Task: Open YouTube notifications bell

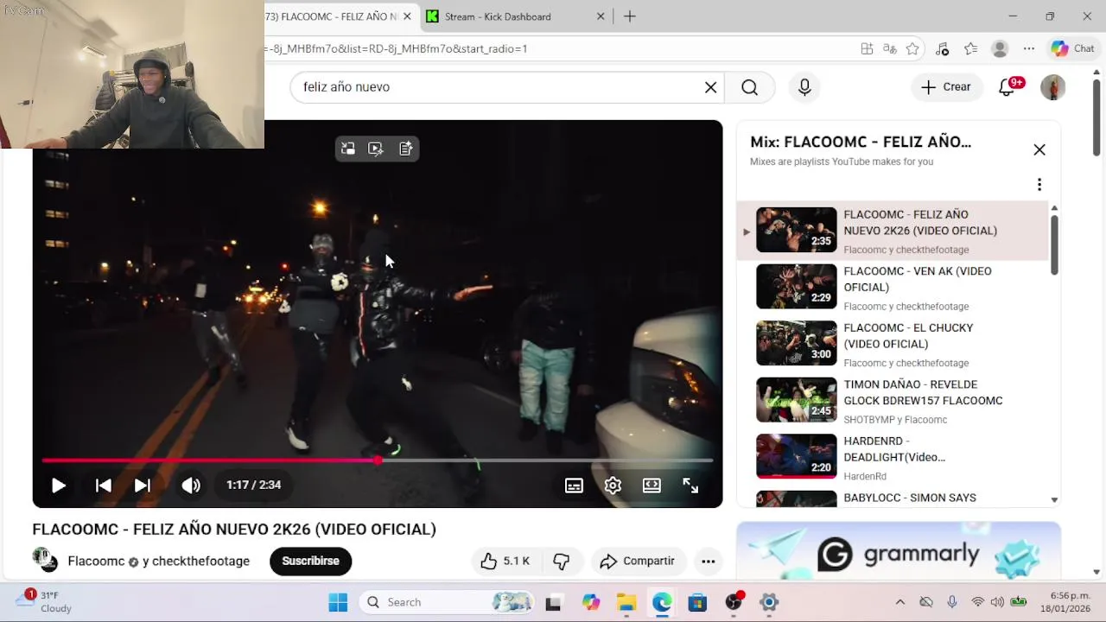Action: coord(1007,87)
